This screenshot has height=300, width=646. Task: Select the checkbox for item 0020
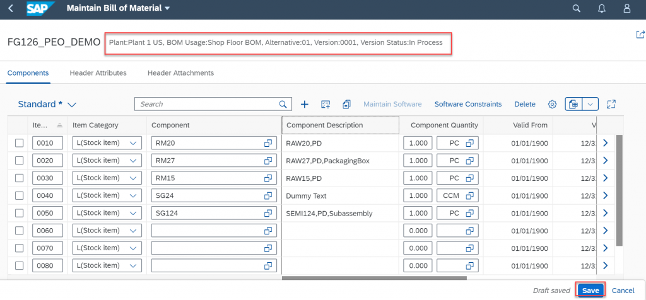click(19, 161)
